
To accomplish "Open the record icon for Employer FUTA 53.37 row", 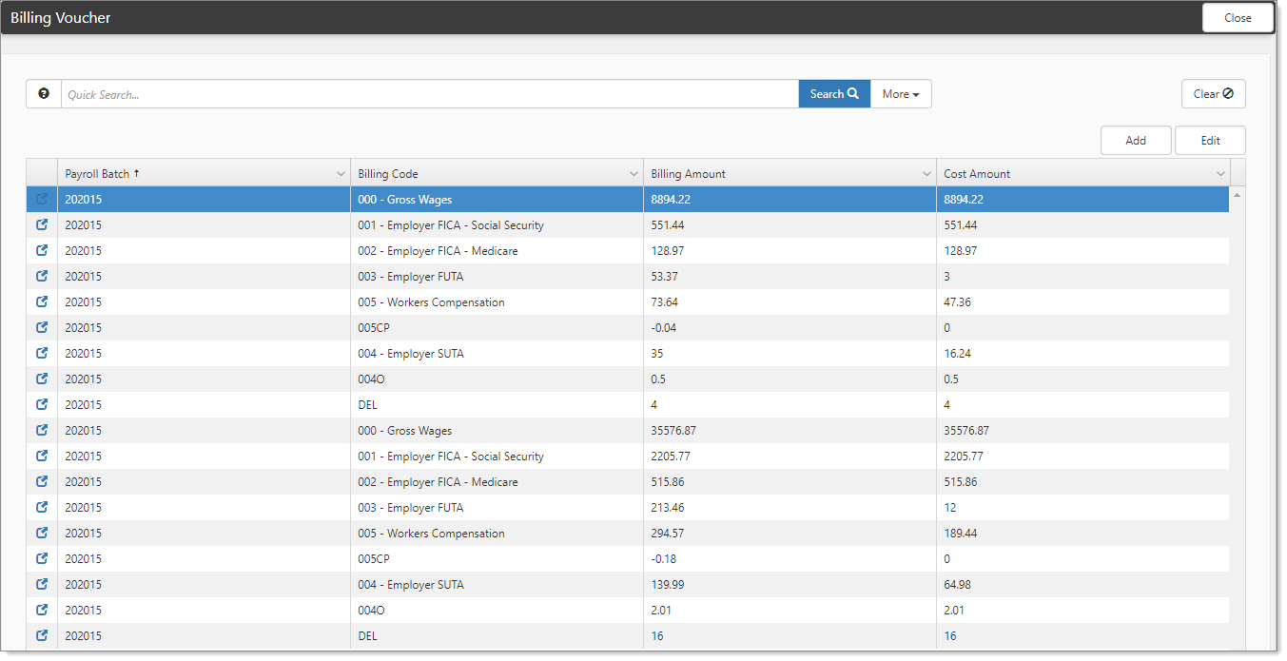I will (42, 277).
